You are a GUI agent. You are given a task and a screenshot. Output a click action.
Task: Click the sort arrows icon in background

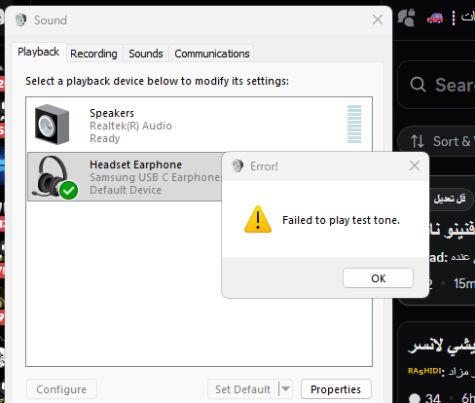(418, 141)
